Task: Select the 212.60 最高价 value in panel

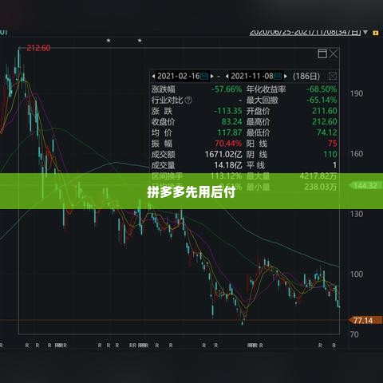Action: point(325,122)
